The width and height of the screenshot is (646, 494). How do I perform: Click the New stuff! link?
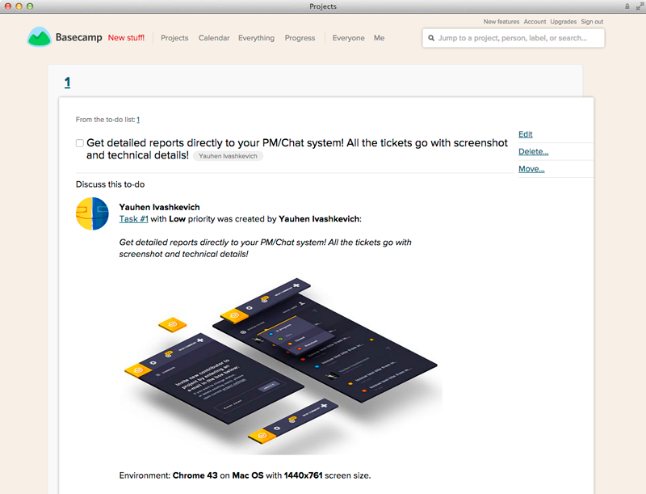click(x=126, y=37)
